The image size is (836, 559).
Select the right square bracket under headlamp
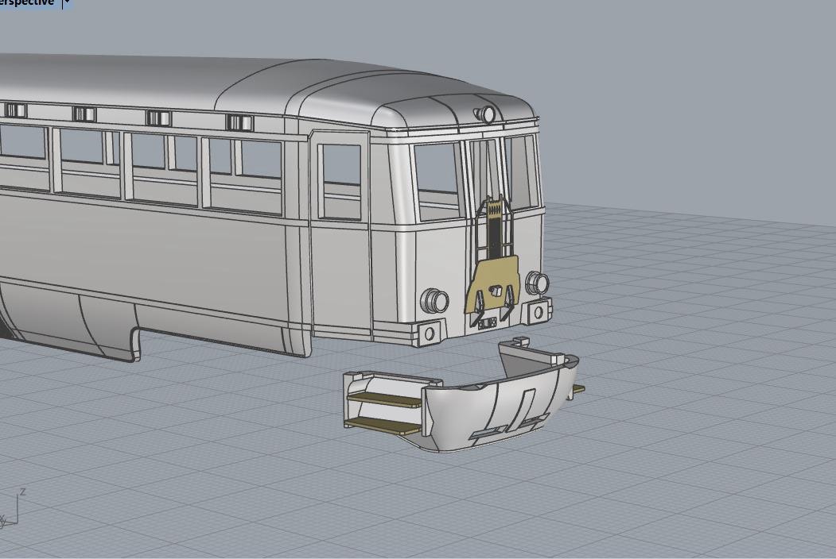541,311
